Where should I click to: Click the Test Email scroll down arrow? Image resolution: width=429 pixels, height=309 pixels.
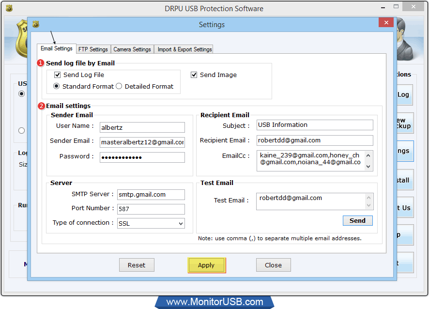point(368,205)
